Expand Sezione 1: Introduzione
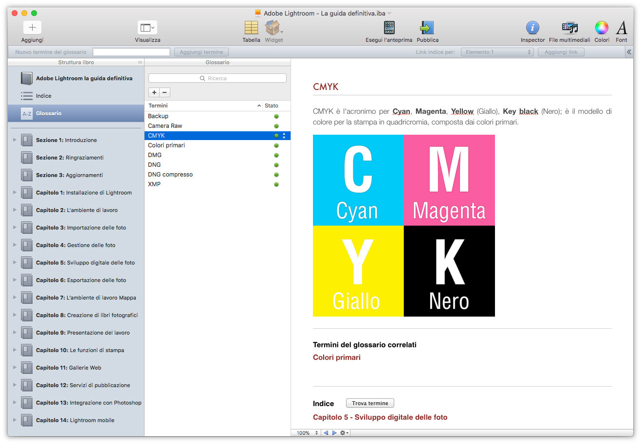This screenshot has height=444, width=641. tap(15, 140)
